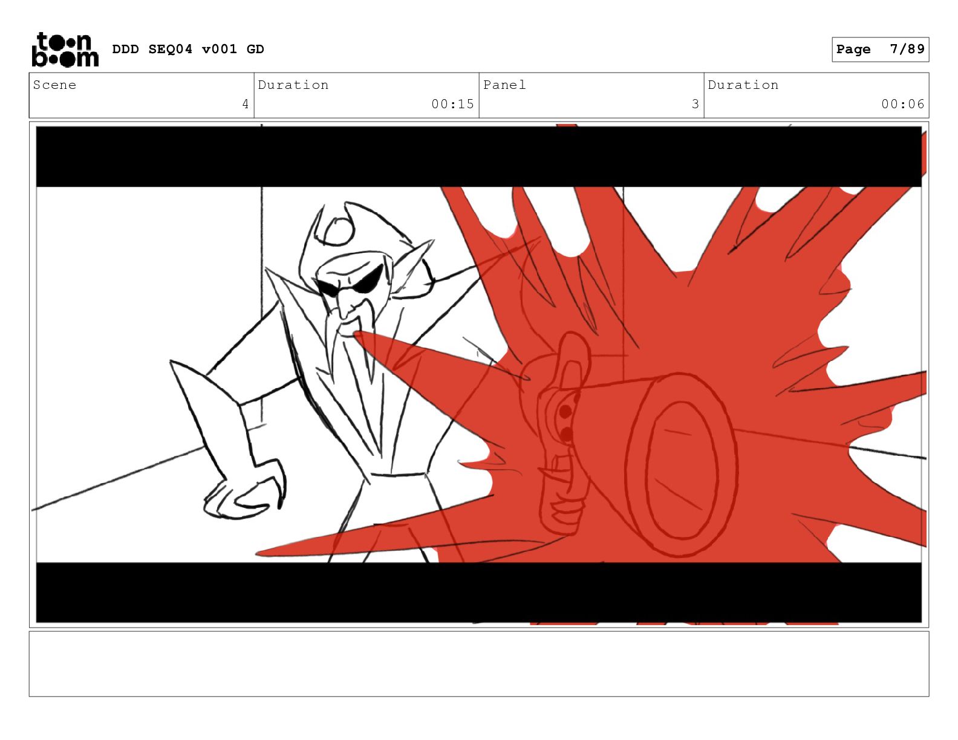Click the Toon Boom logo

65,50
